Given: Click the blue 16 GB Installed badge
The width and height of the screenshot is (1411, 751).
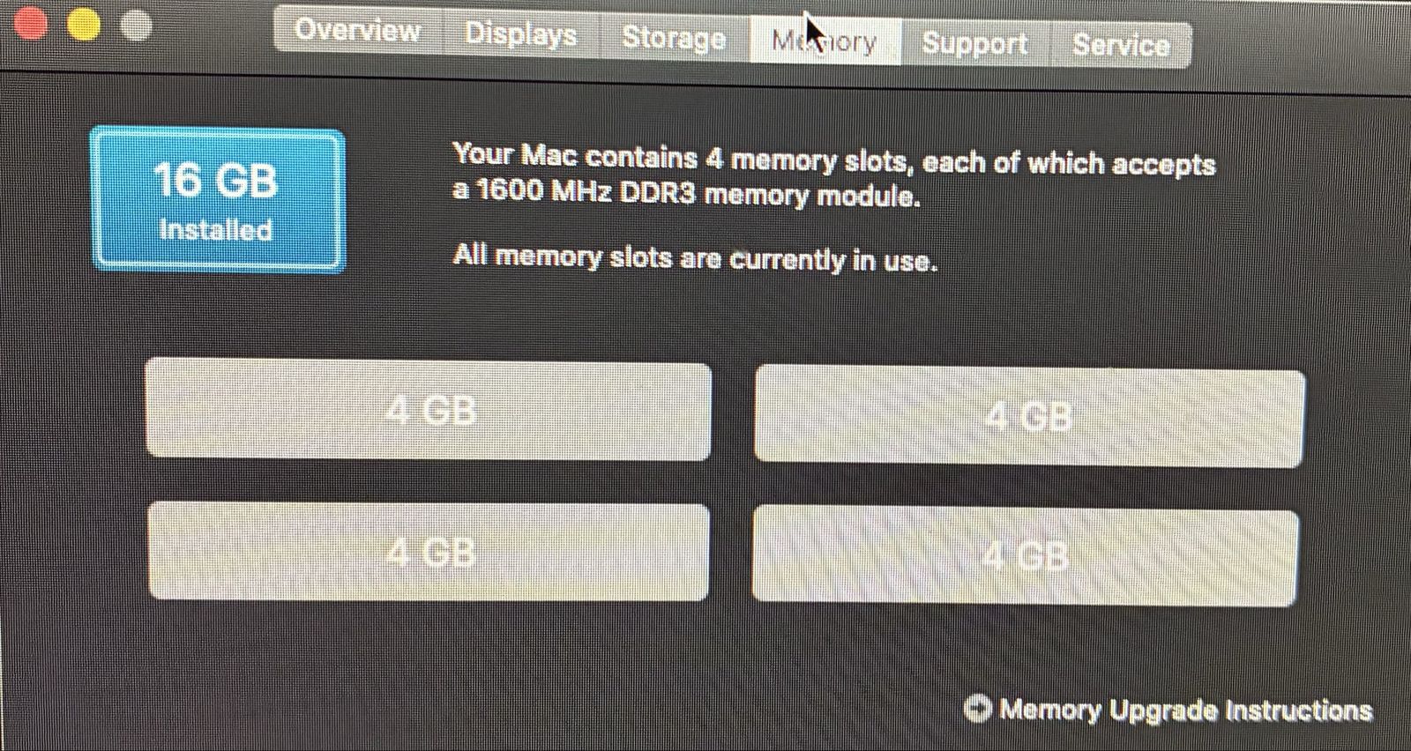Looking at the screenshot, I should (217, 199).
